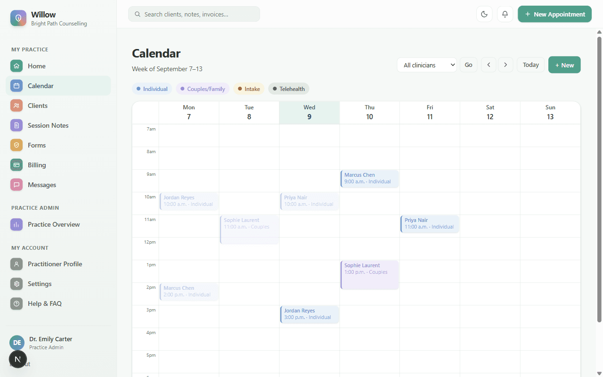Go to previous week arrow

tap(489, 65)
